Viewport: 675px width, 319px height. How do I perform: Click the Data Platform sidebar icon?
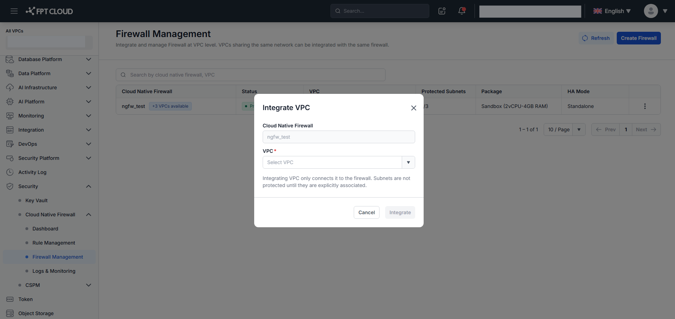pos(10,73)
